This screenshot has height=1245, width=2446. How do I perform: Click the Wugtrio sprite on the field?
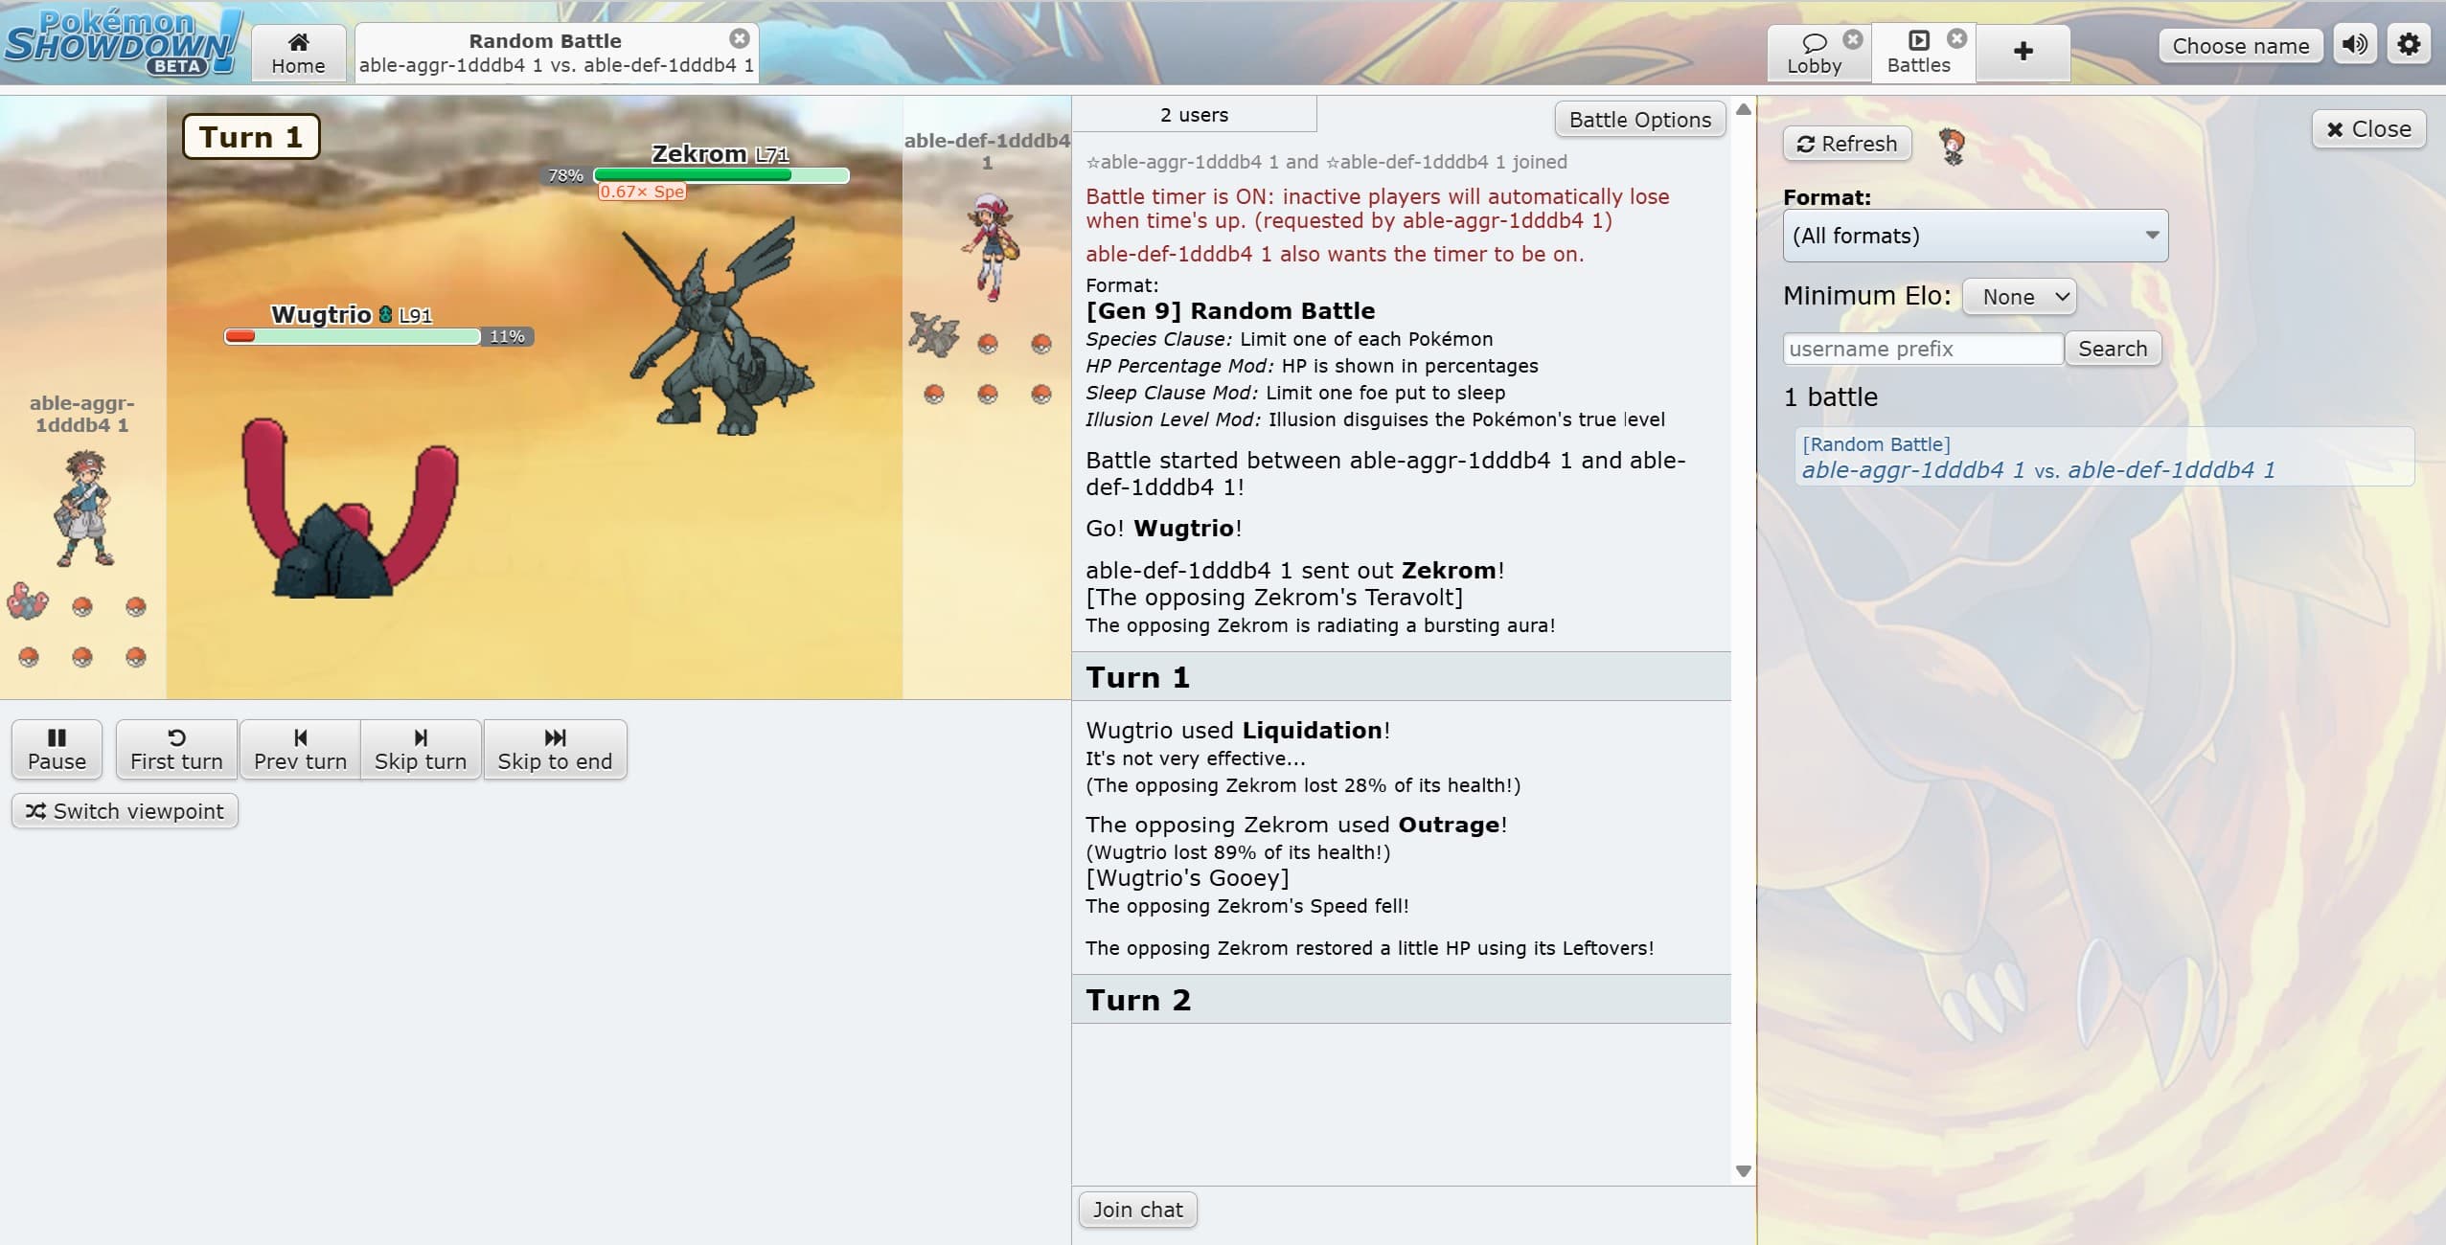350,508
